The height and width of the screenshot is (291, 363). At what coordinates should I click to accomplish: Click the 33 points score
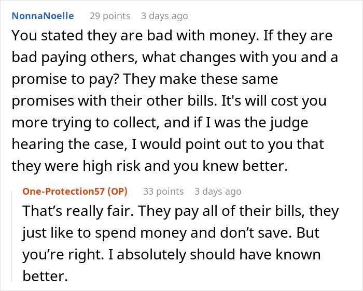pyautogui.click(x=163, y=192)
